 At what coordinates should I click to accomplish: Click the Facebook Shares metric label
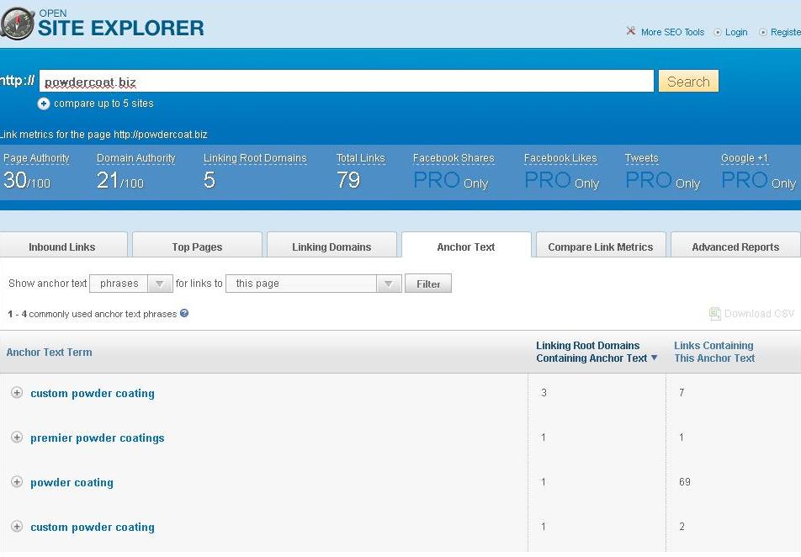tap(454, 158)
